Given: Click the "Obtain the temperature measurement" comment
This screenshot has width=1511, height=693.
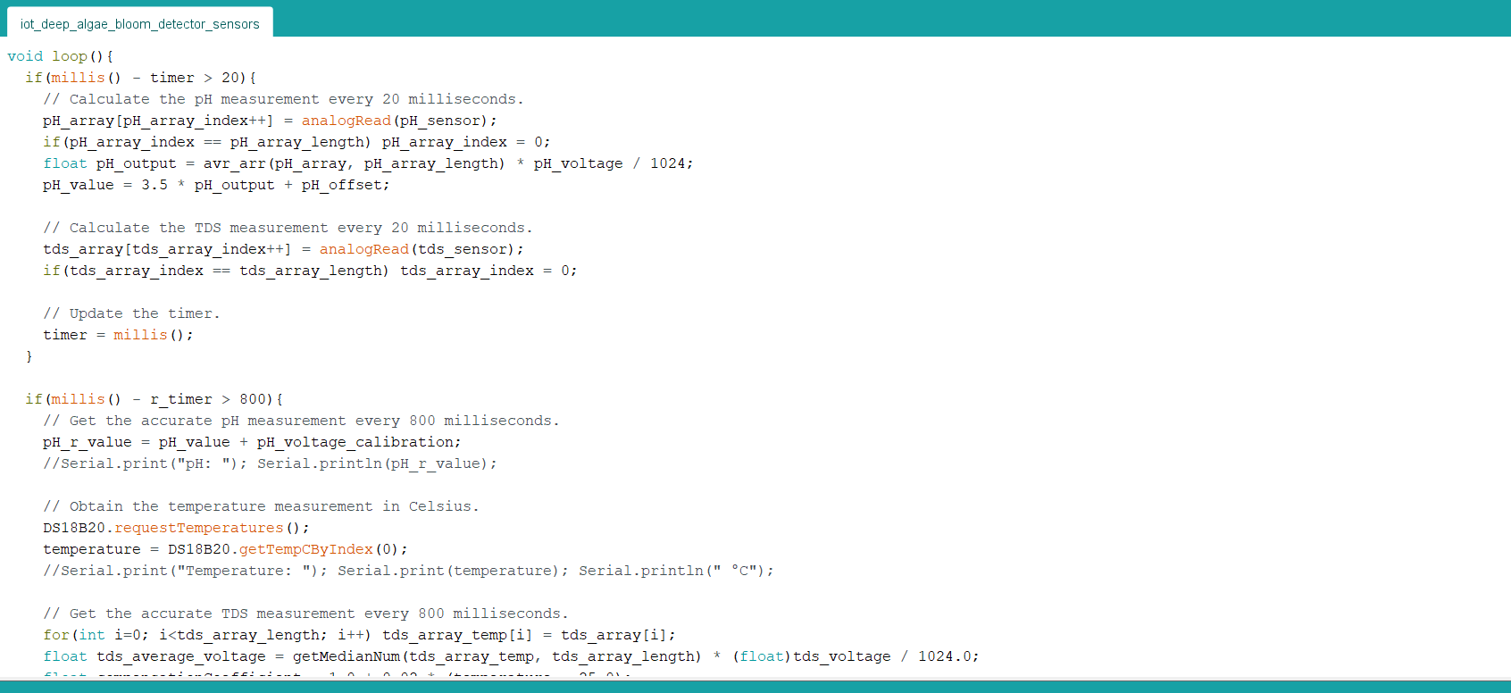Looking at the screenshot, I should point(261,506).
